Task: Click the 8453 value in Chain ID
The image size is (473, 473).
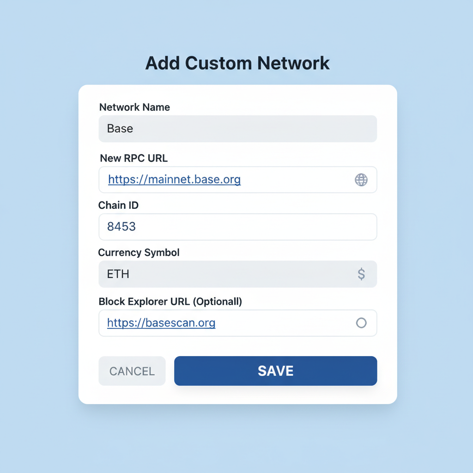Action: (x=122, y=227)
